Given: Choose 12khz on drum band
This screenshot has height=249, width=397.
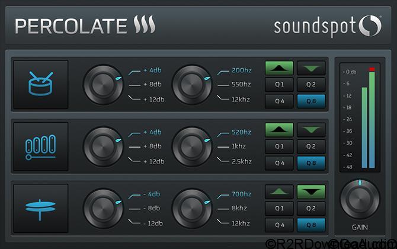Looking at the screenshot, I should [x=241, y=100].
